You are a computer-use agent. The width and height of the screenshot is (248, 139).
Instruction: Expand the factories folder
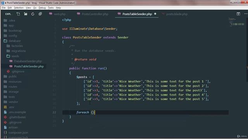point(17,46)
